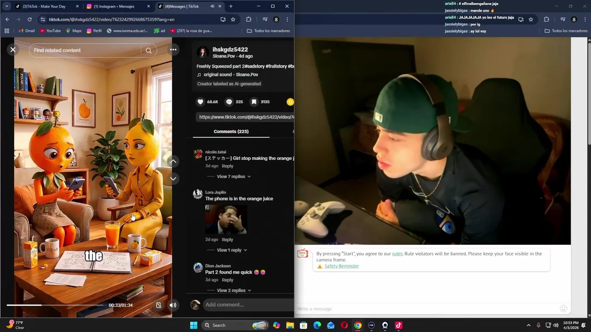The height and width of the screenshot is (332, 591).
Task: Open the Perfil Instagram bookmark
Action: [x=94, y=31]
